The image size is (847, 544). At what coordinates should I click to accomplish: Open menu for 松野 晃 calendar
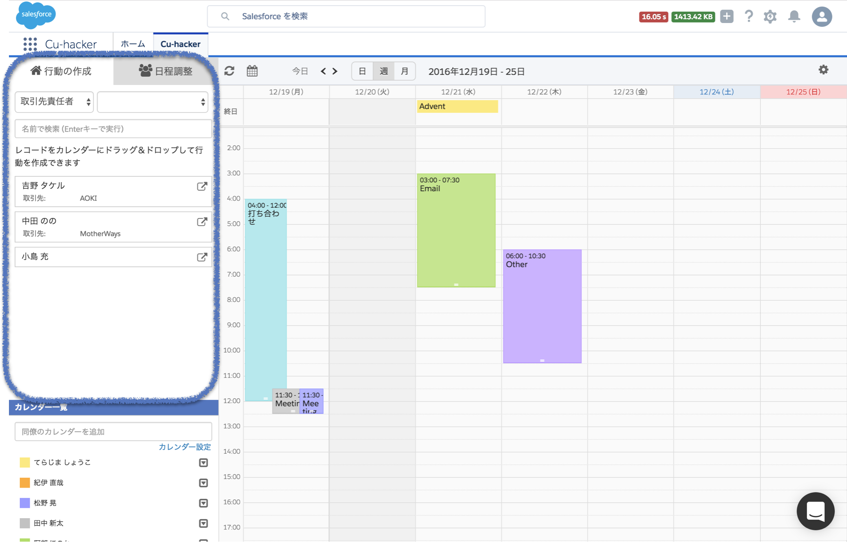click(203, 503)
